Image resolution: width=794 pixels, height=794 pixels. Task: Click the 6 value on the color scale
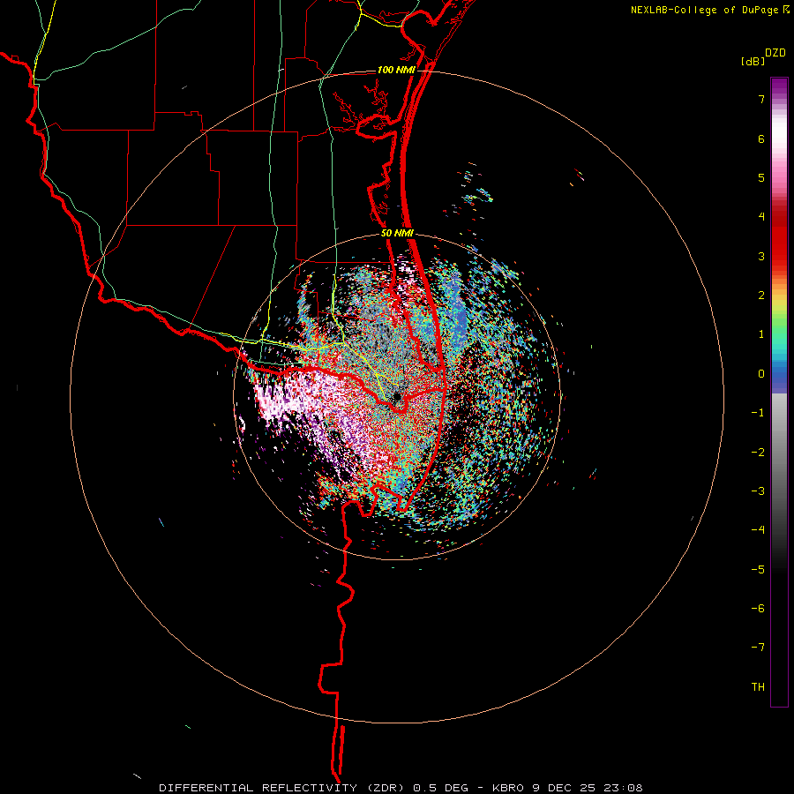(x=761, y=139)
